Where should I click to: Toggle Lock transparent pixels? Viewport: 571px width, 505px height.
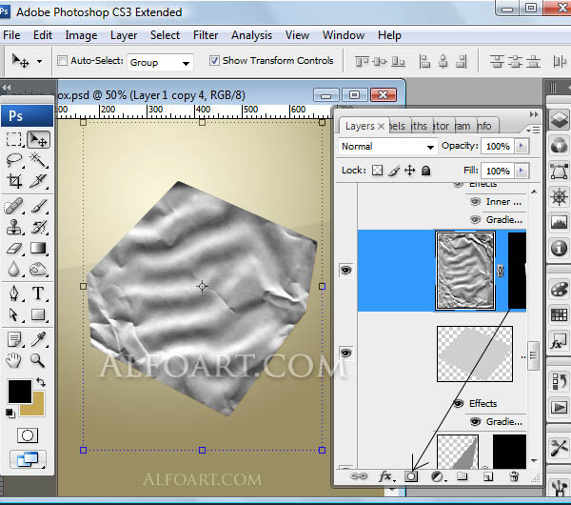(377, 171)
